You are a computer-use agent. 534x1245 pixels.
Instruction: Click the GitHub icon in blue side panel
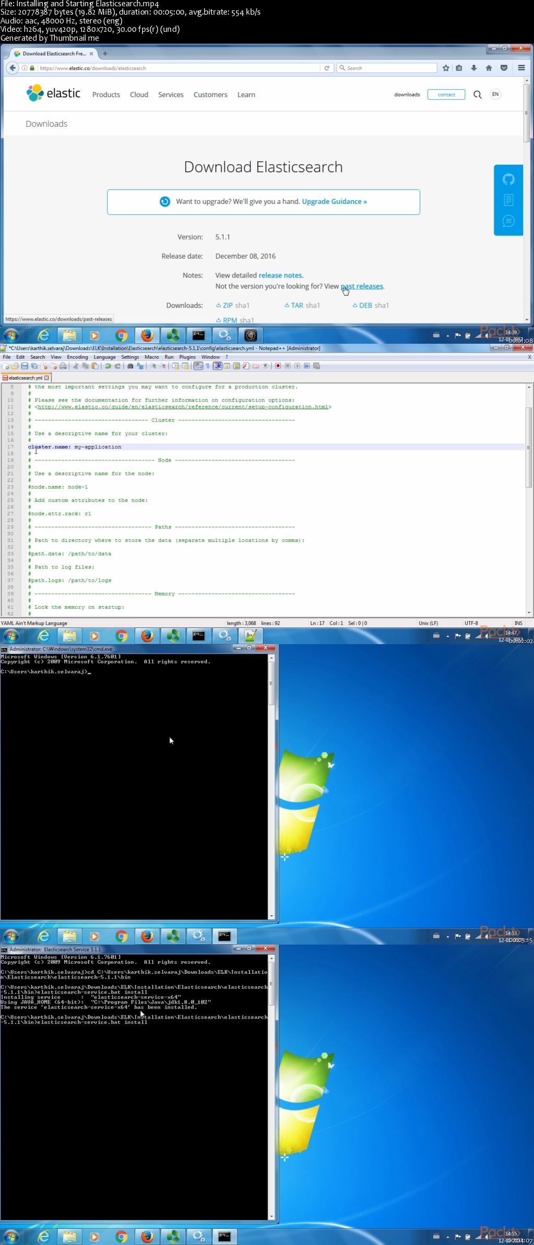coord(508,179)
